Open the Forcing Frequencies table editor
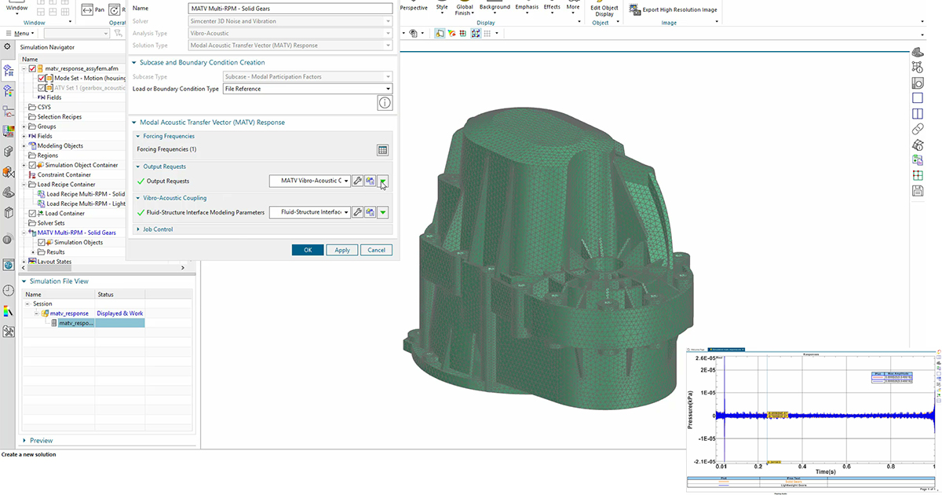The width and height of the screenshot is (942, 495). pyautogui.click(x=382, y=149)
